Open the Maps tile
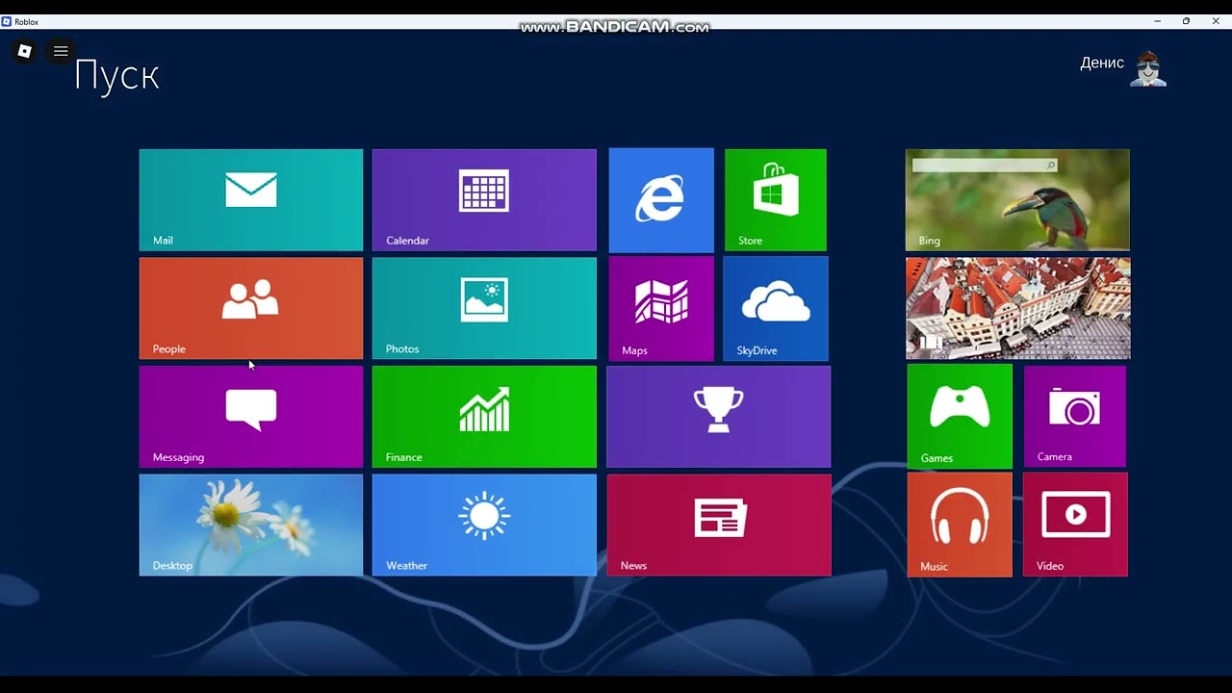The height and width of the screenshot is (693, 1232). click(661, 309)
